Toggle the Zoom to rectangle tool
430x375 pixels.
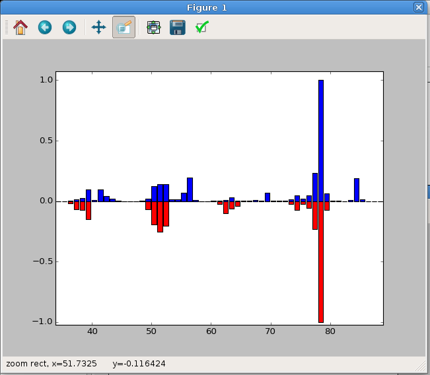tap(124, 27)
